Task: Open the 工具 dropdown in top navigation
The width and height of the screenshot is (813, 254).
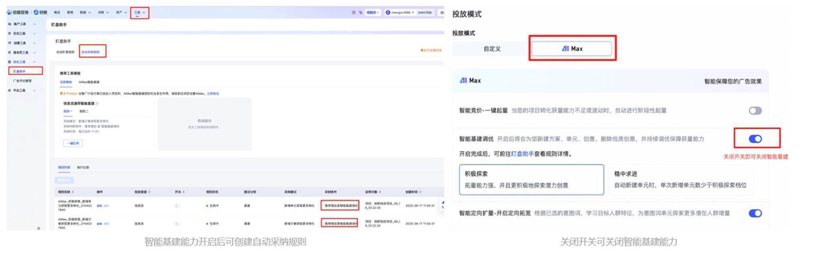Action: click(139, 12)
